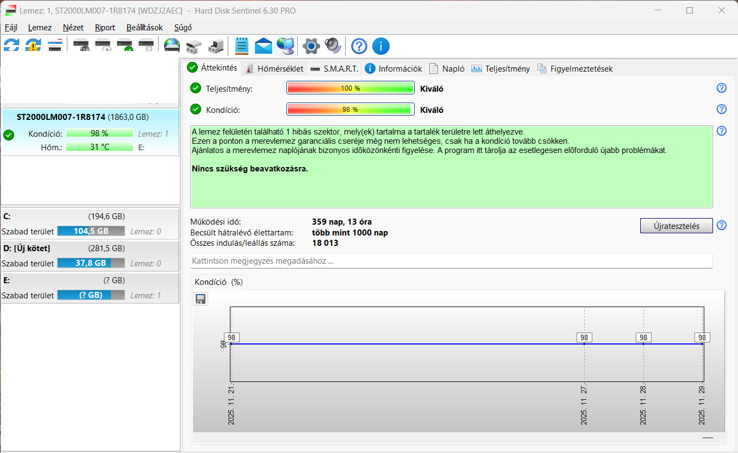This screenshot has height=453, width=738.
Task: Click the disk with magnifier toolbar icon
Action: 147,46
